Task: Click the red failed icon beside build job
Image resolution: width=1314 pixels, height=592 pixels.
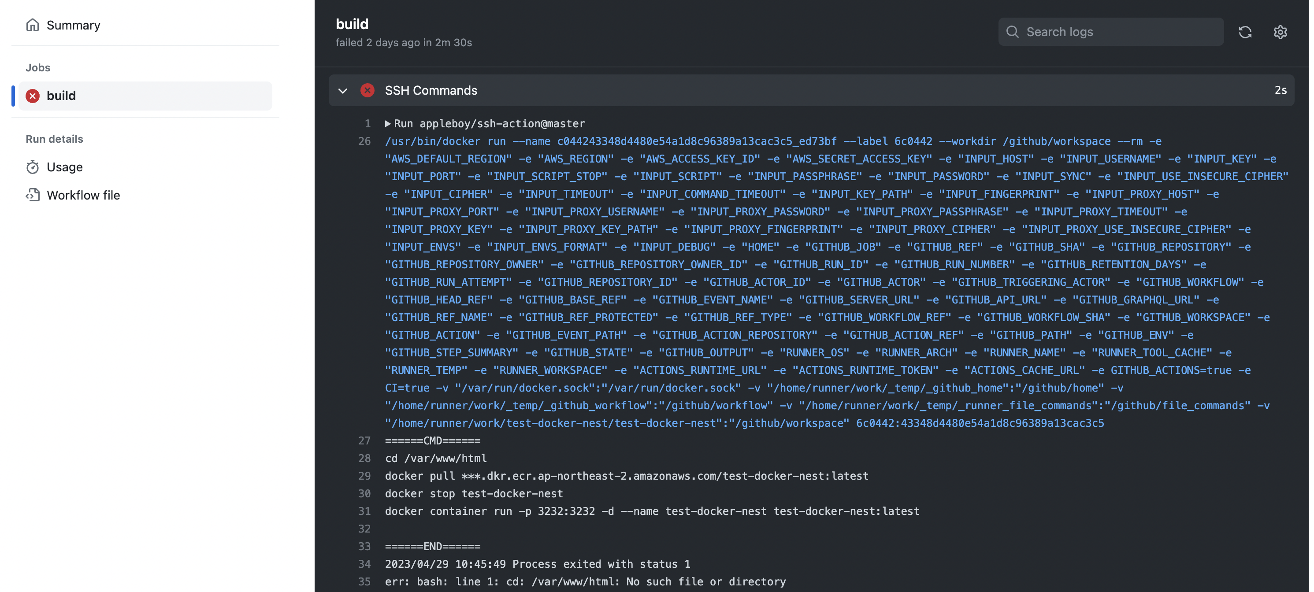Action: click(33, 96)
